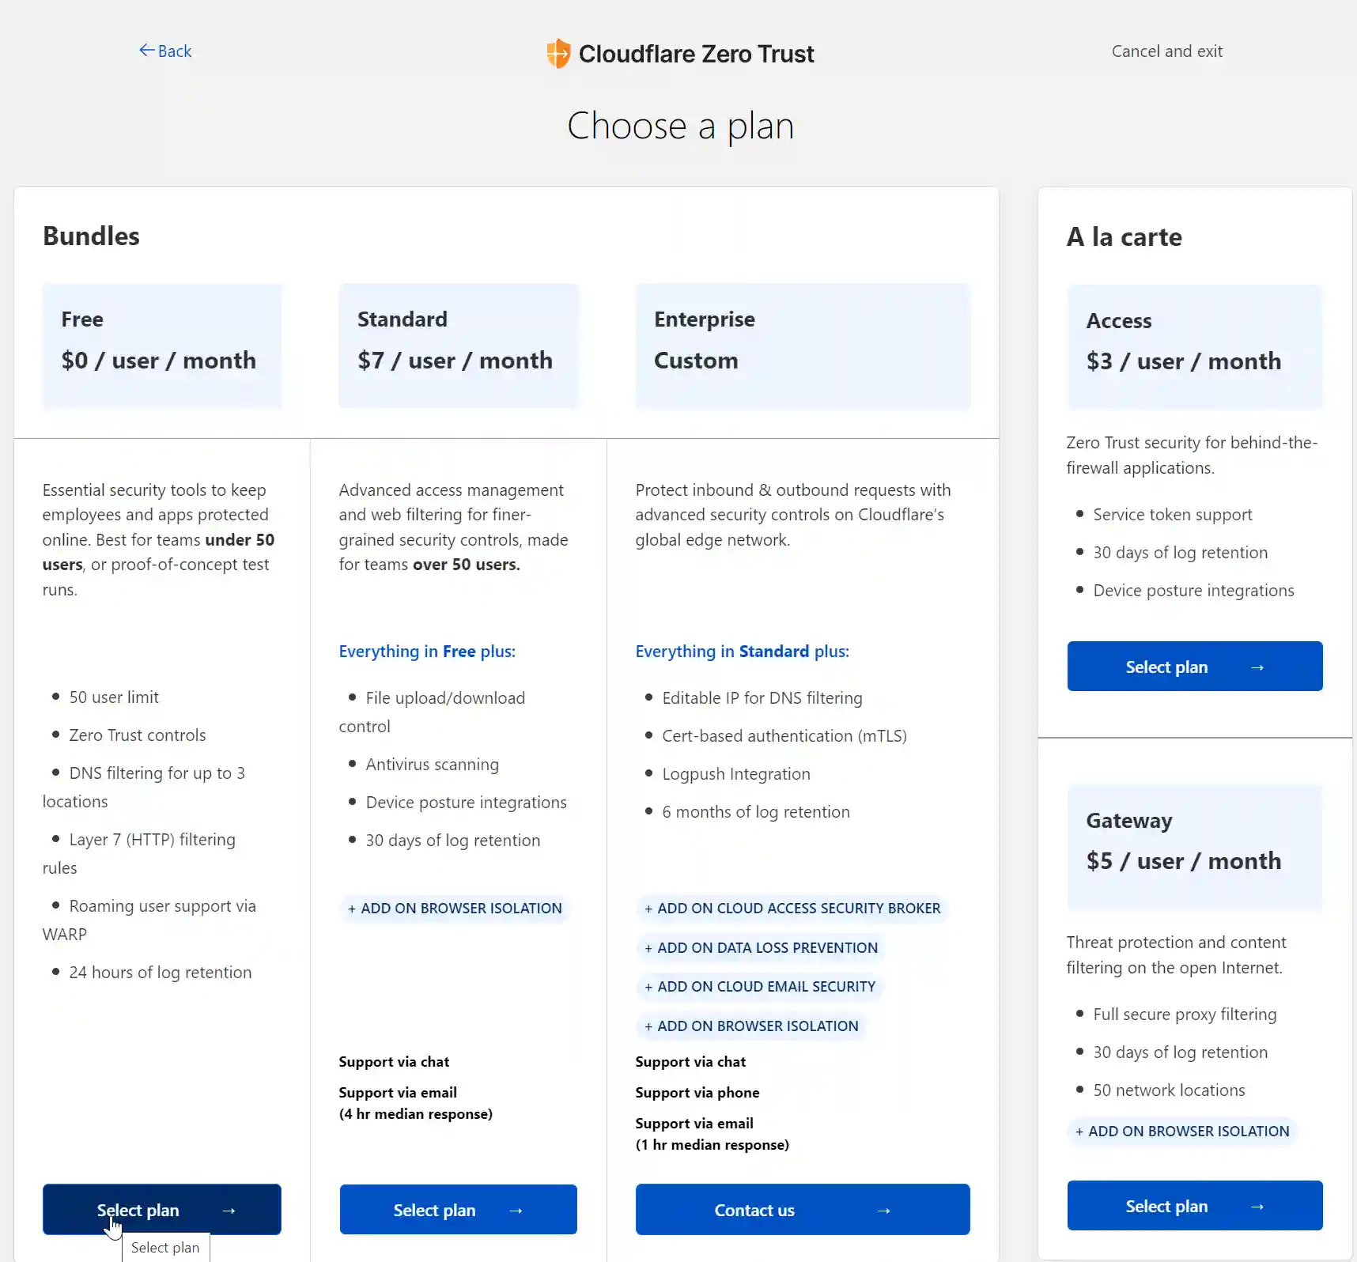Click the back arrow icon

(146, 50)
